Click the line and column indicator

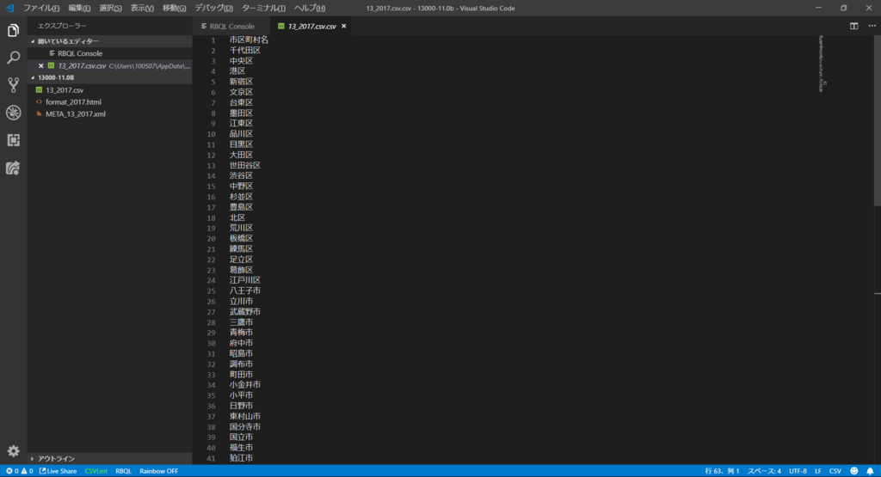pyautogui.click(x=722, y=471)
